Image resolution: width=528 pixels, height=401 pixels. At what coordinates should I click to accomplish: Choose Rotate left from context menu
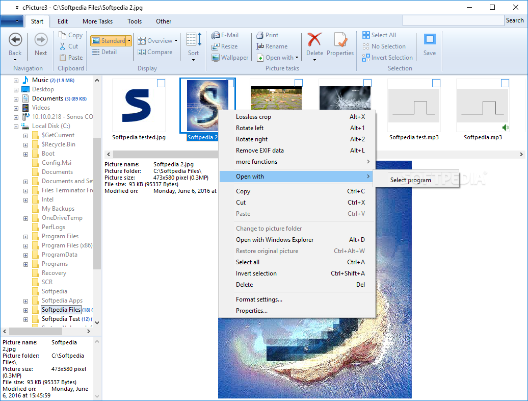[x=297, y=128]
